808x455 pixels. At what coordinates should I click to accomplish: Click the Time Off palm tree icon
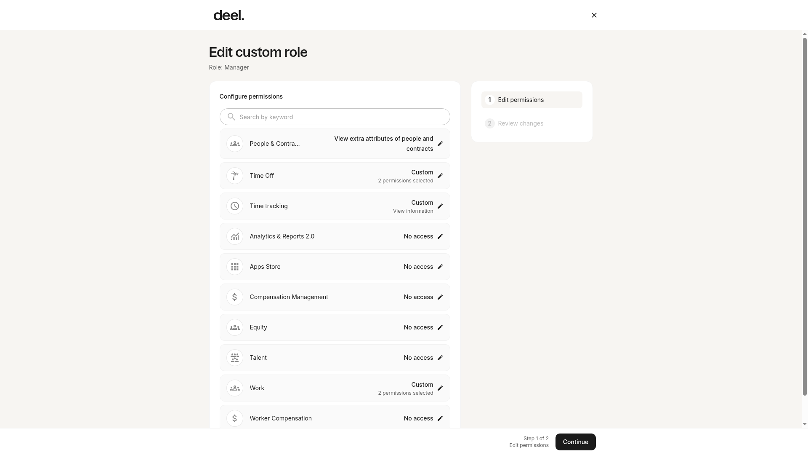235,176
